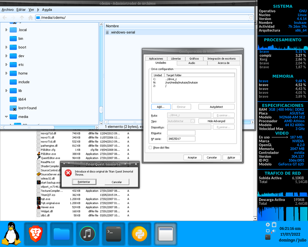Click QuestEditor.exe file icon
The height and width of the screenshot is (247, 308).
click(x=38, y=158)
